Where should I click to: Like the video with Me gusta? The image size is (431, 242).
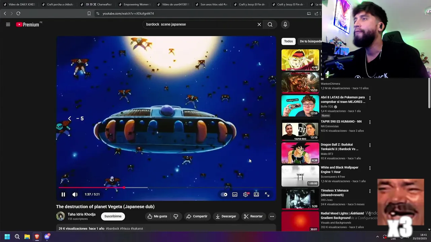[157, 216]
